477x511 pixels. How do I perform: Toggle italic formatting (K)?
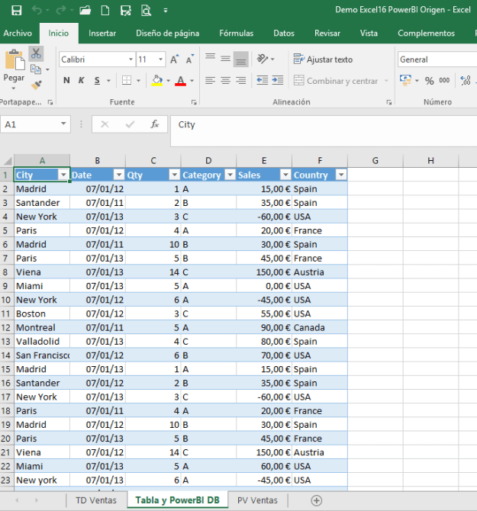pos(82,81)
